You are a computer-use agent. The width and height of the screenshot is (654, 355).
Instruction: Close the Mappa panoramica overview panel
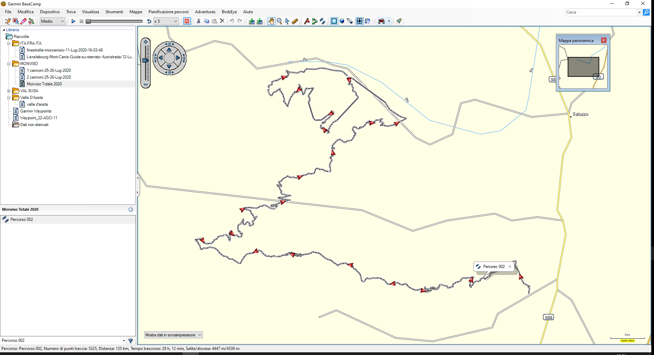pyautogui.click(x=603, y=40)
